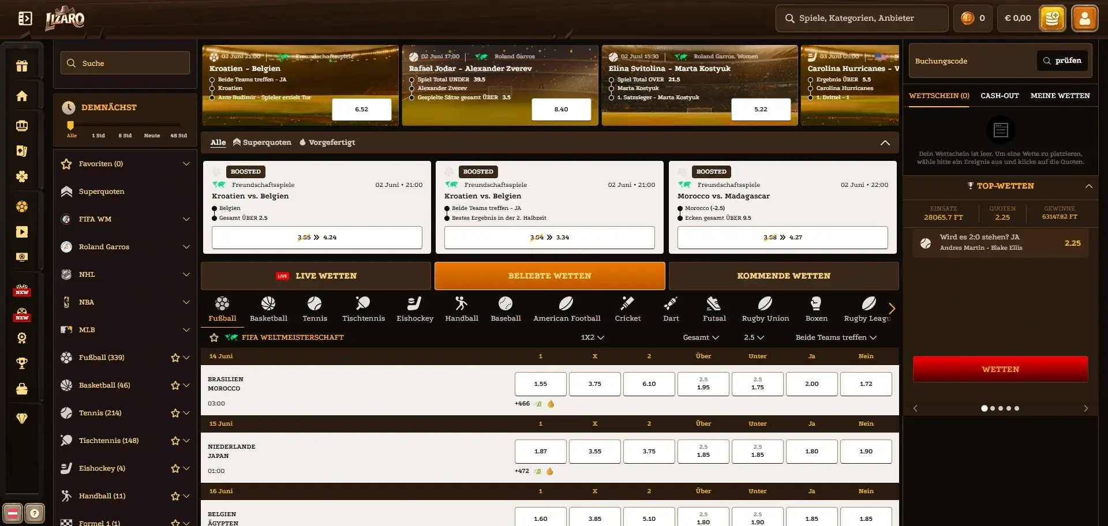Open the Gesamt market dropdown
1108x526 pixels.
point(701,337)
